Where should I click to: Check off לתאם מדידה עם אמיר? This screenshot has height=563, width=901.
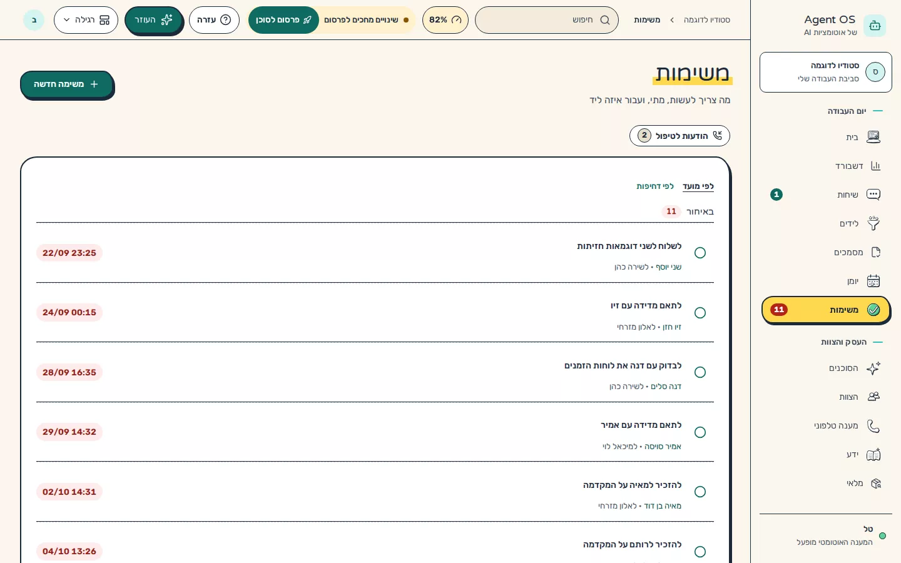[700, 432]
